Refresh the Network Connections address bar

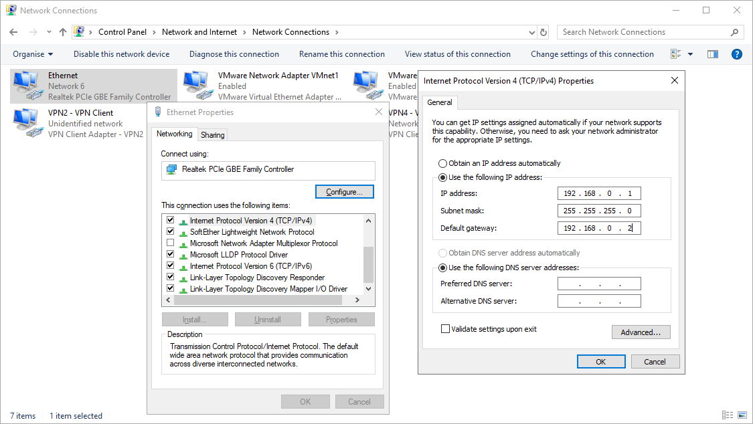[x=543, y=32]
